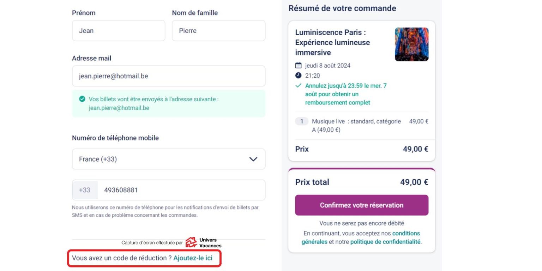Click the clock icon next to 21:20
This screenshot has height=271, width=542.
299,76
